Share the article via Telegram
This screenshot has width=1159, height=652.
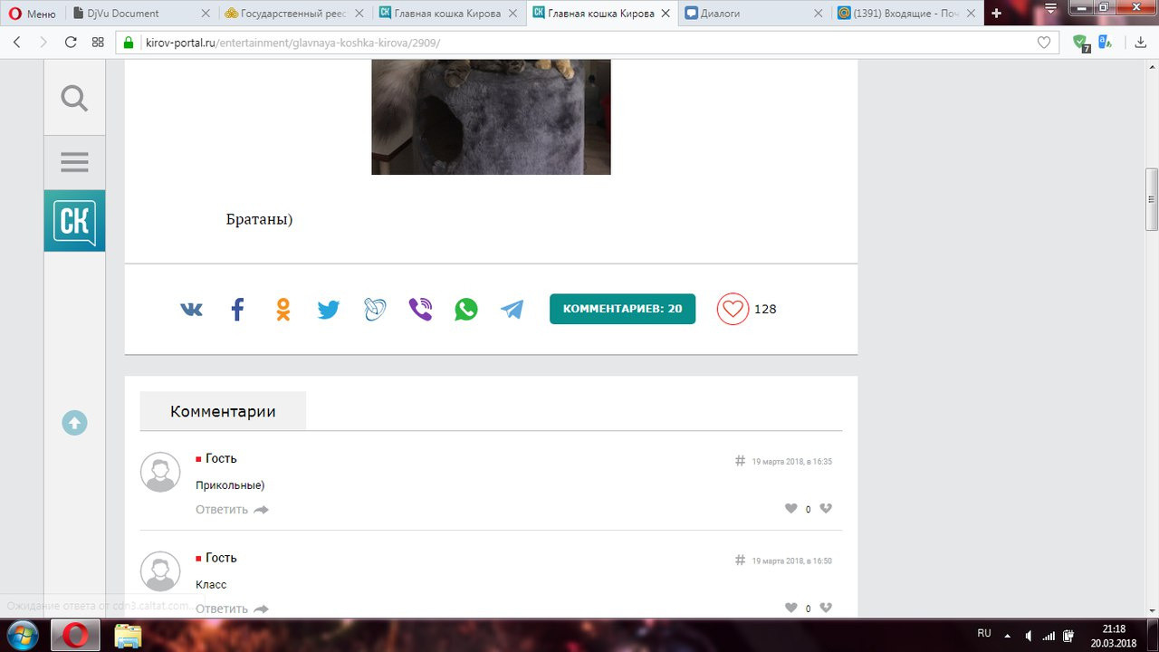click(x=512, y=310)
